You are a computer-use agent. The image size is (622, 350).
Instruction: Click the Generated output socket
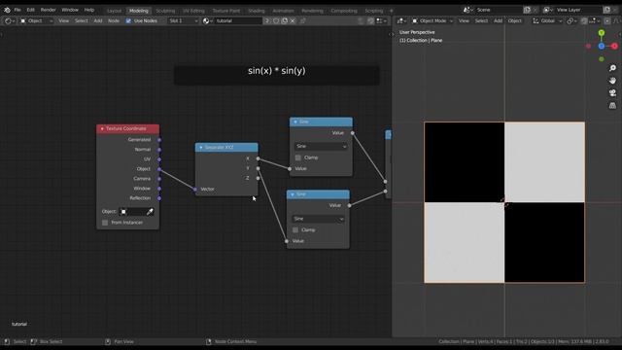159,140
